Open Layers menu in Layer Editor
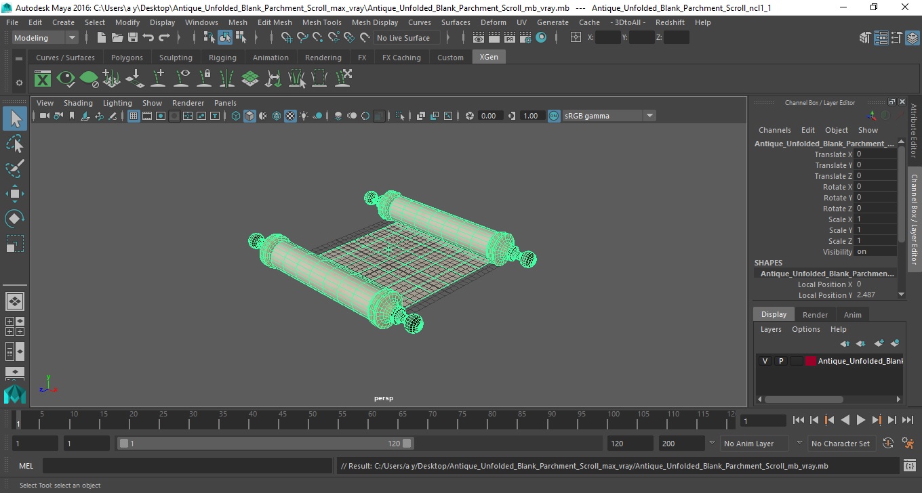The width and height of the screenshot is (922, 493). [771, 329]
